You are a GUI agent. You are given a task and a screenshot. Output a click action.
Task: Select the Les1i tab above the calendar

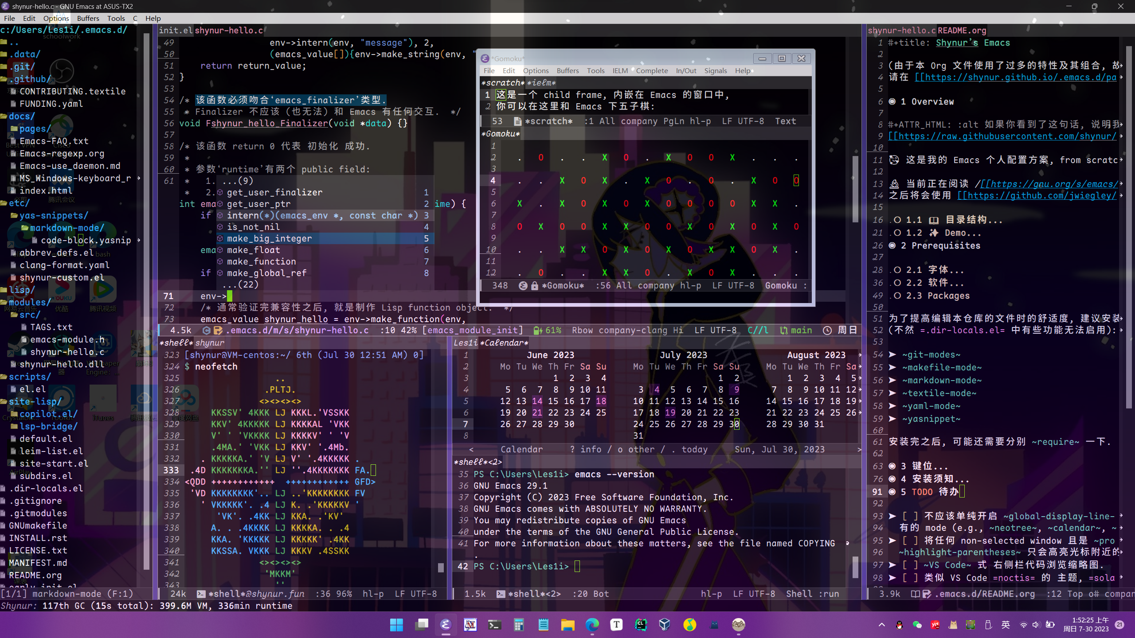(x=466, y=342)
